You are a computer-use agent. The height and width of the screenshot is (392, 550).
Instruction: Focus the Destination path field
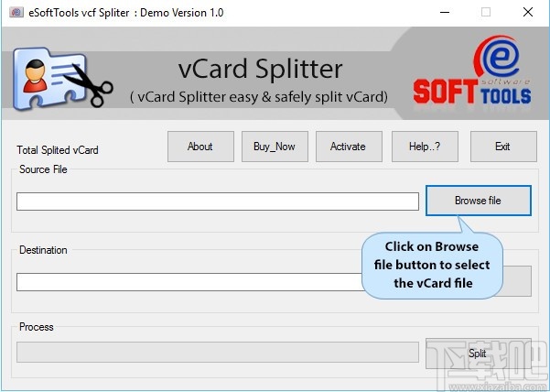tap(189, 282)
